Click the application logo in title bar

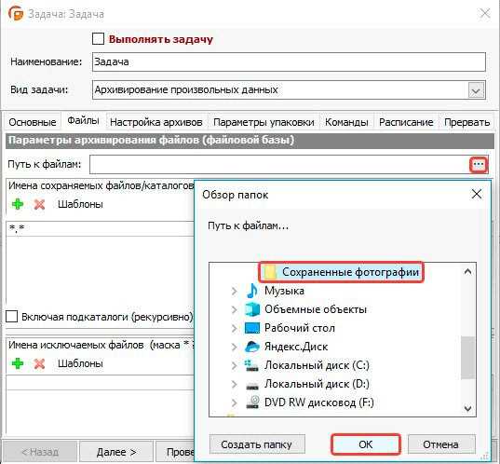pyautogui.click(x=16, y=13)
